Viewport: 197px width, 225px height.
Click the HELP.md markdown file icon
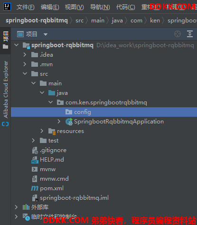tap(35, 160)
